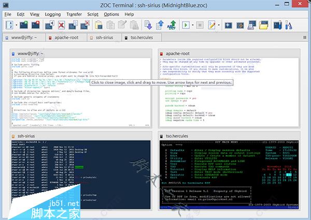Open the yellow folder toolbar icon
Viewport: 311px width, 220px height.
(263, 24)
